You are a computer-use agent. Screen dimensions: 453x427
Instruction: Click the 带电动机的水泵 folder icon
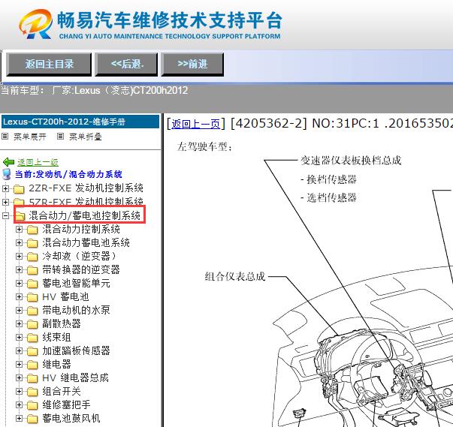tap(32, 311)
